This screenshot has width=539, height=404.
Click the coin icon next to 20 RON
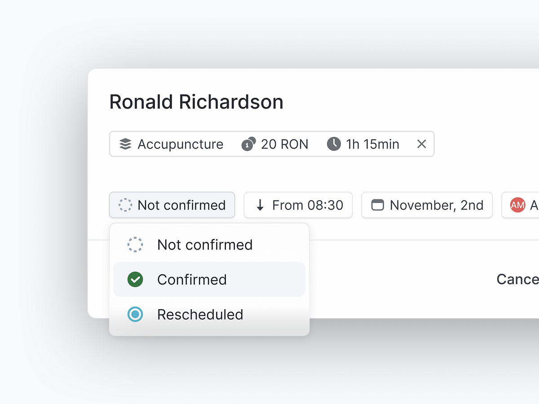248,144
